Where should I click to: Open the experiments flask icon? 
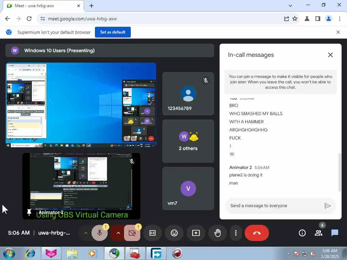(x=307, y=19)
